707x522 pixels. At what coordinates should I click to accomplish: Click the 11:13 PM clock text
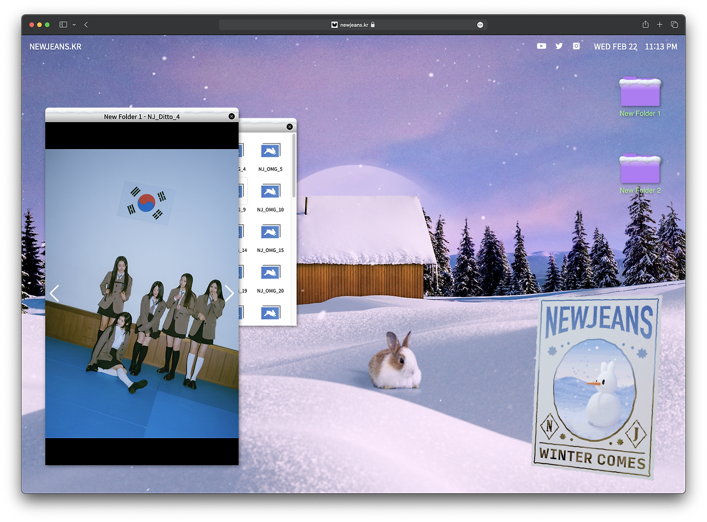point(661,47)
